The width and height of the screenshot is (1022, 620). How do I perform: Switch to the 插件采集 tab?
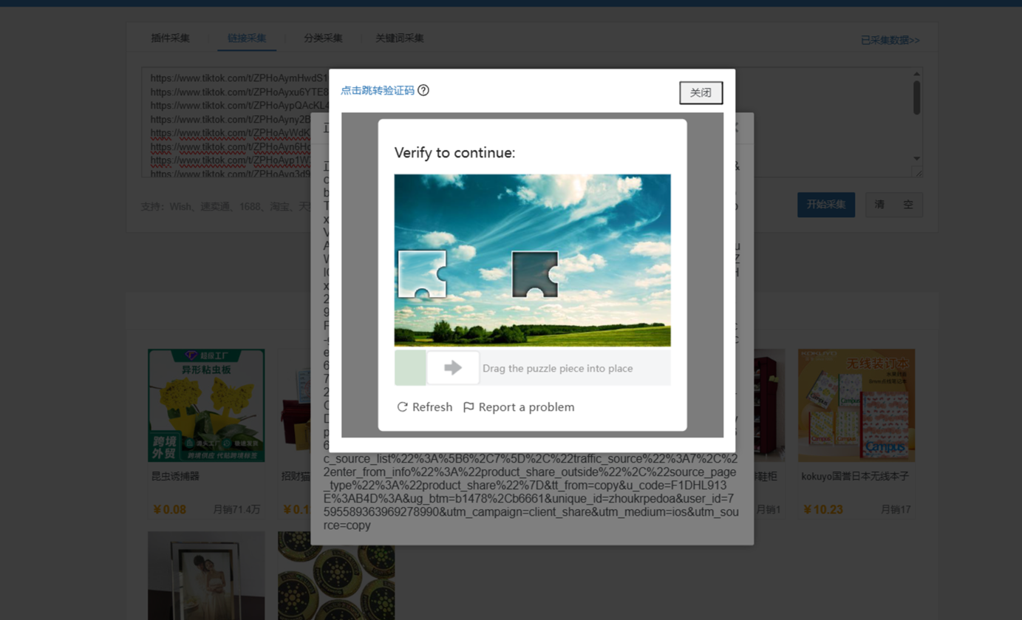coord(170,38)
